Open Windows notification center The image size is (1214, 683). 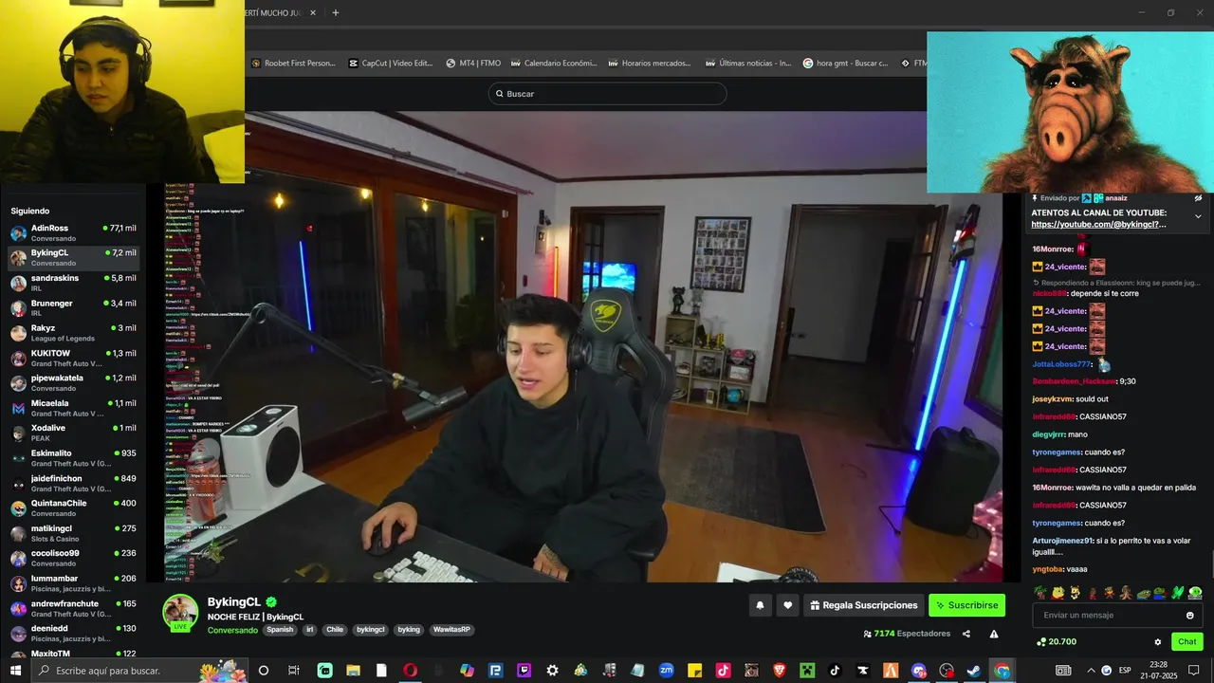coord(1193,670)
